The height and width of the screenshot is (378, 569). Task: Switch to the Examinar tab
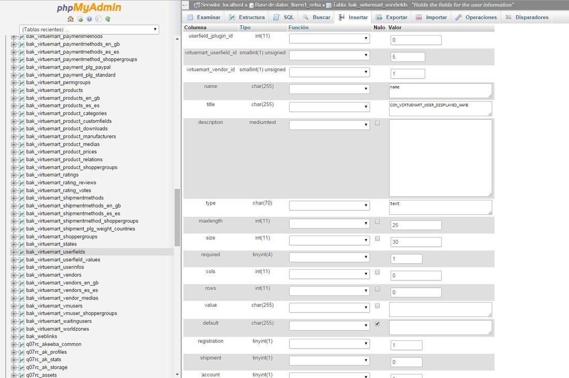204,18
